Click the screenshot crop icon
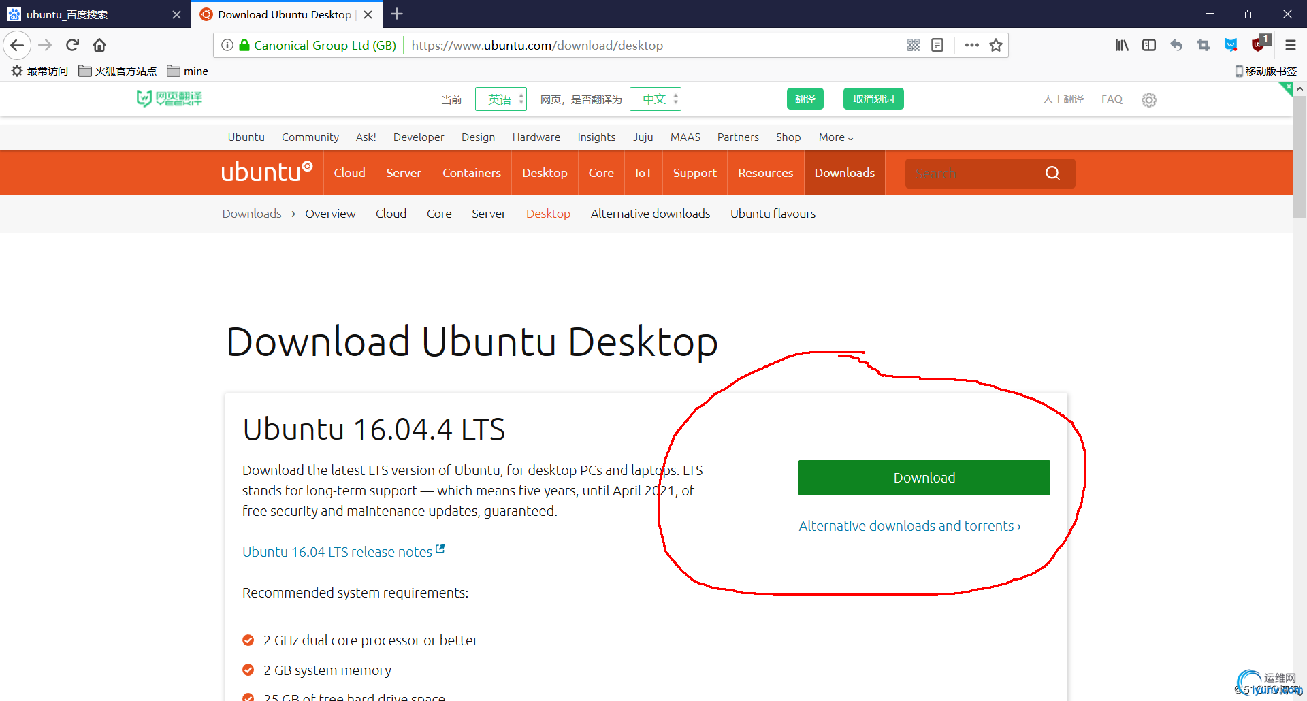Viewport: 1307px width, 701px height. point(1204,45)
